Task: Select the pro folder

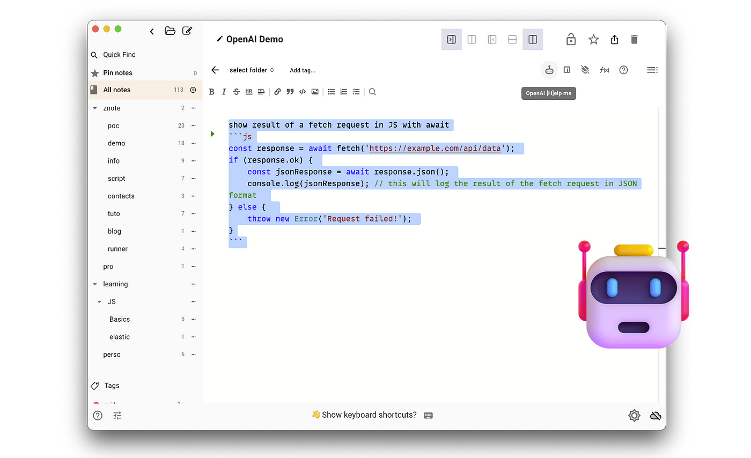Action: pos(108,267)
